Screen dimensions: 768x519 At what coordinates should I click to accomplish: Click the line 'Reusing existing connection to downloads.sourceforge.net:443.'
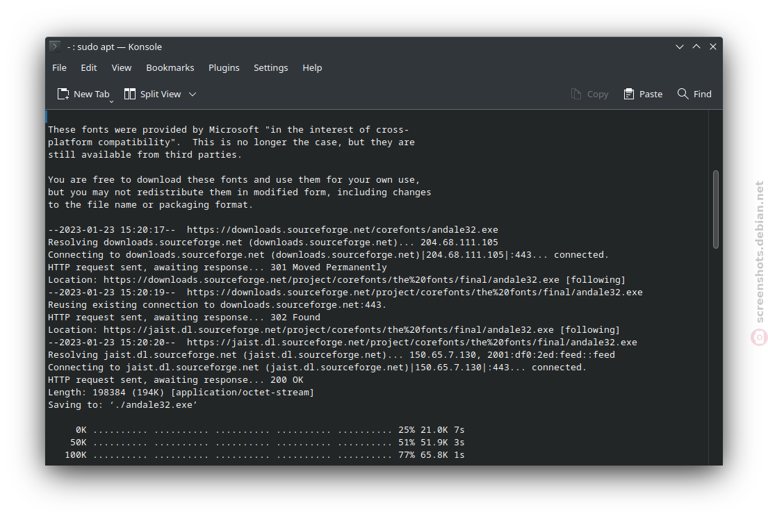[x=218, y=304]
